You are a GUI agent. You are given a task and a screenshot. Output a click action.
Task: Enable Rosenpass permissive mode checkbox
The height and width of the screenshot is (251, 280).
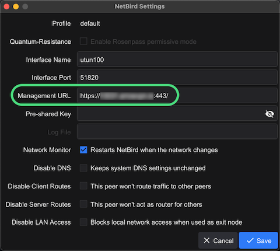click(x=83, y=41)
